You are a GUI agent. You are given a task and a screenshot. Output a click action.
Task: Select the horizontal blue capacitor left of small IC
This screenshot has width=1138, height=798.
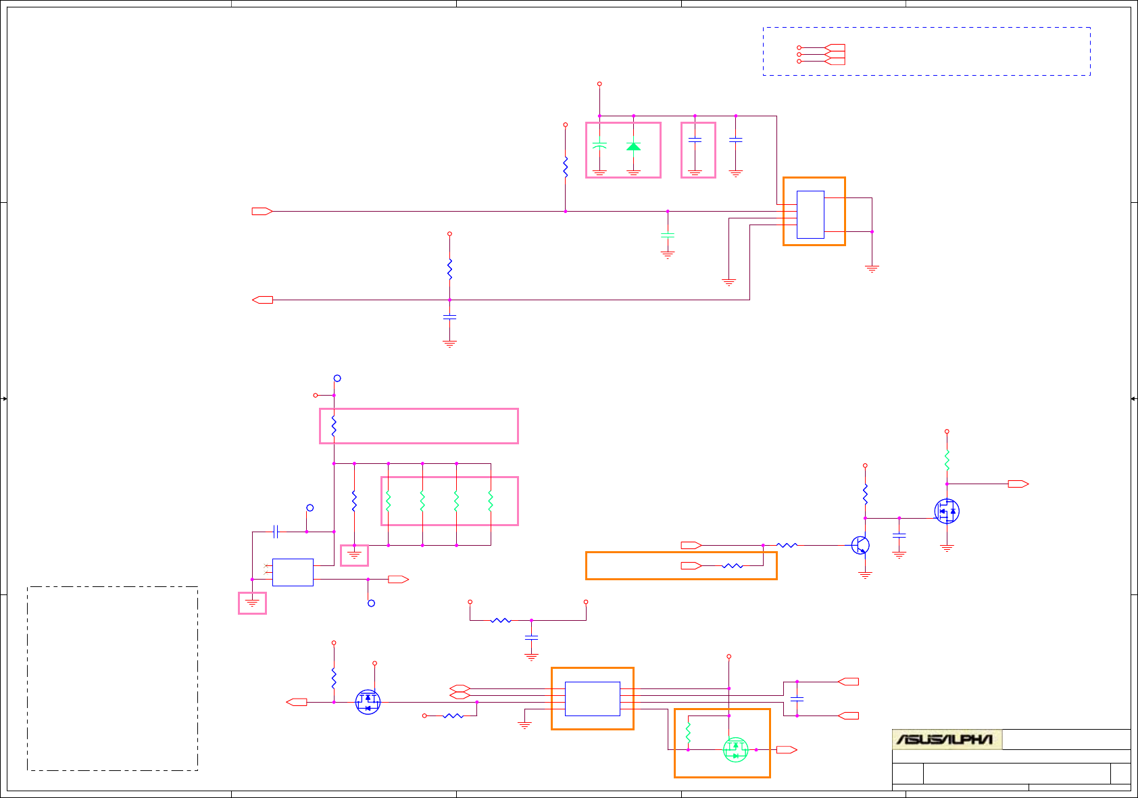click(276, 532)
